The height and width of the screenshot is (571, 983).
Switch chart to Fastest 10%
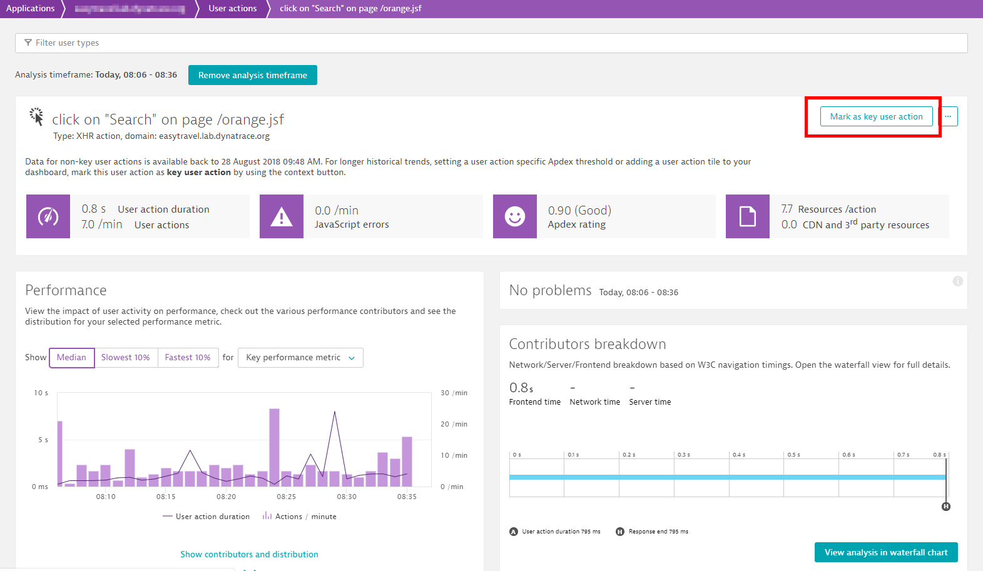coord(188,358)
